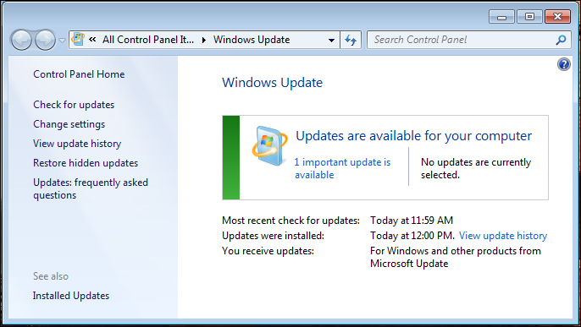Click inside the Search Control Panel field
The image size is (581, 327).
tap(463, 40)
